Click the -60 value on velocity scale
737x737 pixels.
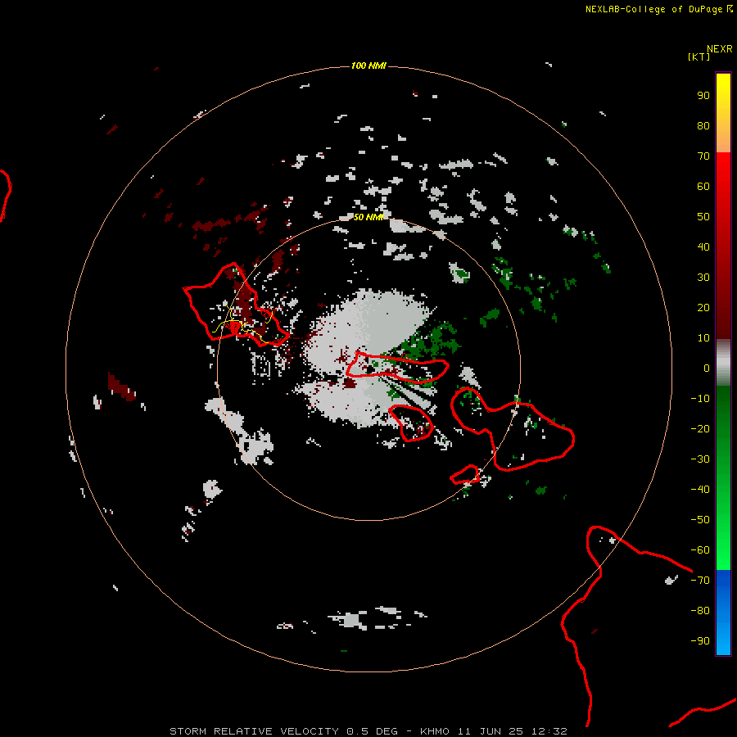pos(700,550)
